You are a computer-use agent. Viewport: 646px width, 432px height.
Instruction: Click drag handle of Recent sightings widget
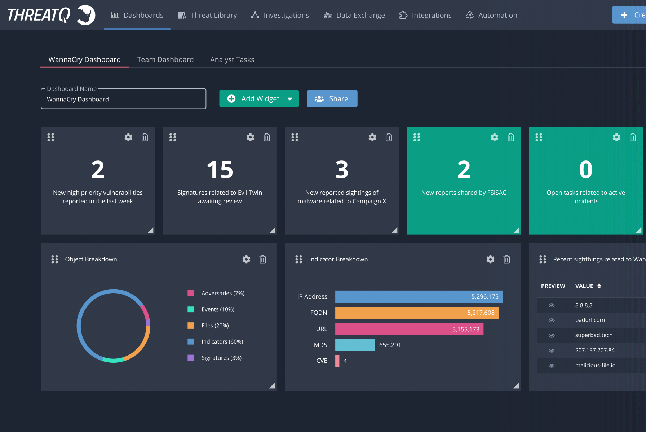543,259
